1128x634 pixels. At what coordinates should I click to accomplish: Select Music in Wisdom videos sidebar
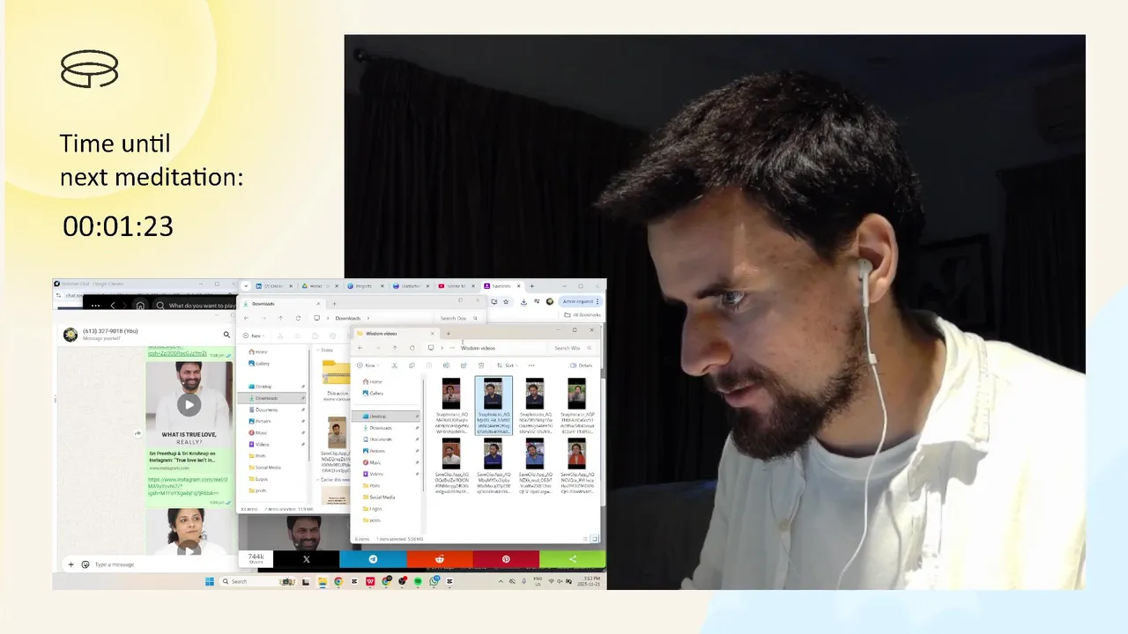click(375, 462)
